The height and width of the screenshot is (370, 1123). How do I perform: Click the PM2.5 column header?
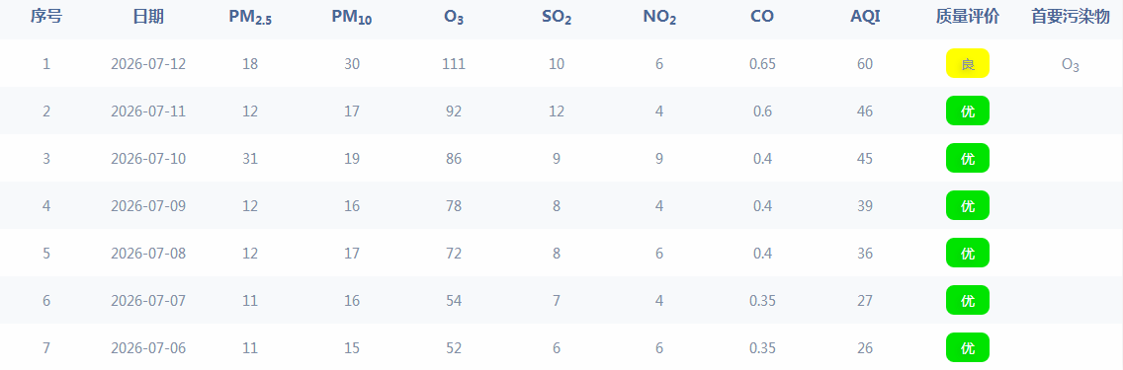[x=250, y=18]
